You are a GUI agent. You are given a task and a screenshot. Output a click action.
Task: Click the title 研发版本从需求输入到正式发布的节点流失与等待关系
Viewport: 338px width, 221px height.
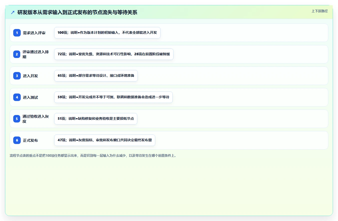[77, 12]
